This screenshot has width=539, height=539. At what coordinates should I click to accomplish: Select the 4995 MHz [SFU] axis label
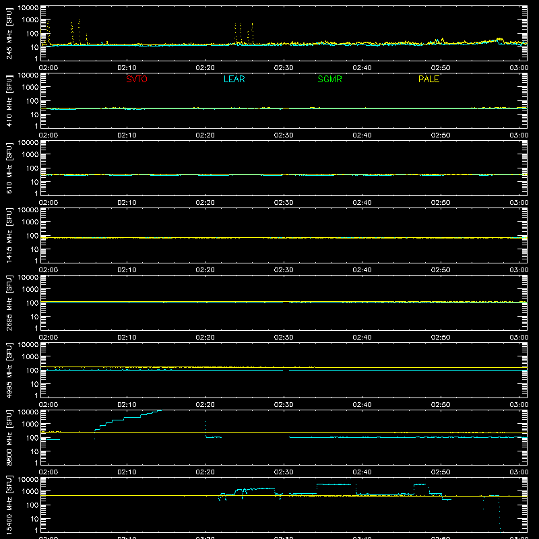[x=9, y=370]
